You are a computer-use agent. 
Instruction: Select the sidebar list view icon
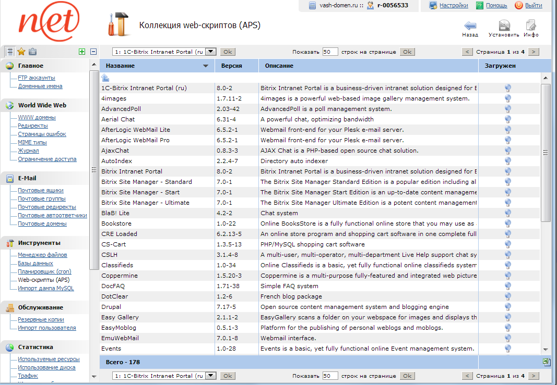9,52
